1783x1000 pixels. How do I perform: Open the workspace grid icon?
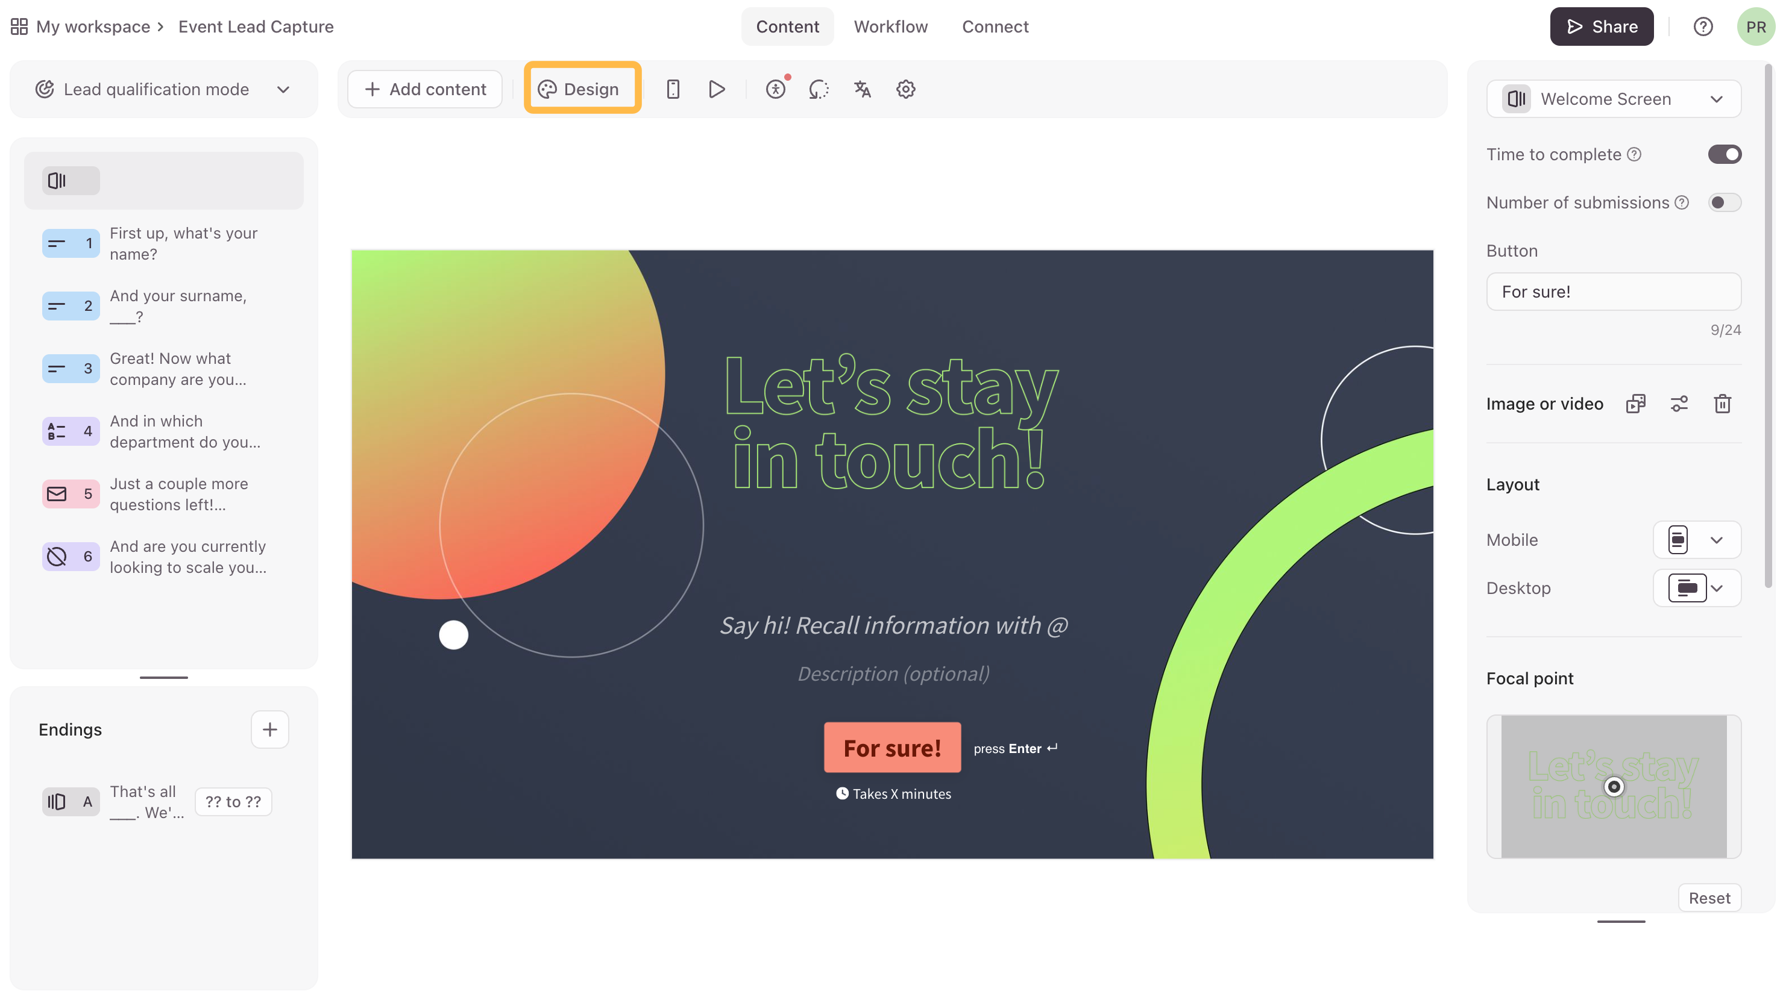(19, 27)
